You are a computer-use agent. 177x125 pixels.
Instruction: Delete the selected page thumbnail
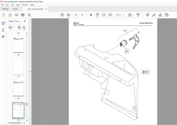(19, 27)
